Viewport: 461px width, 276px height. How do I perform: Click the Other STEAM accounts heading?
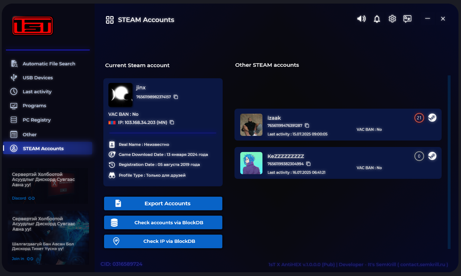pyautogui.click(x=267, y=65)
